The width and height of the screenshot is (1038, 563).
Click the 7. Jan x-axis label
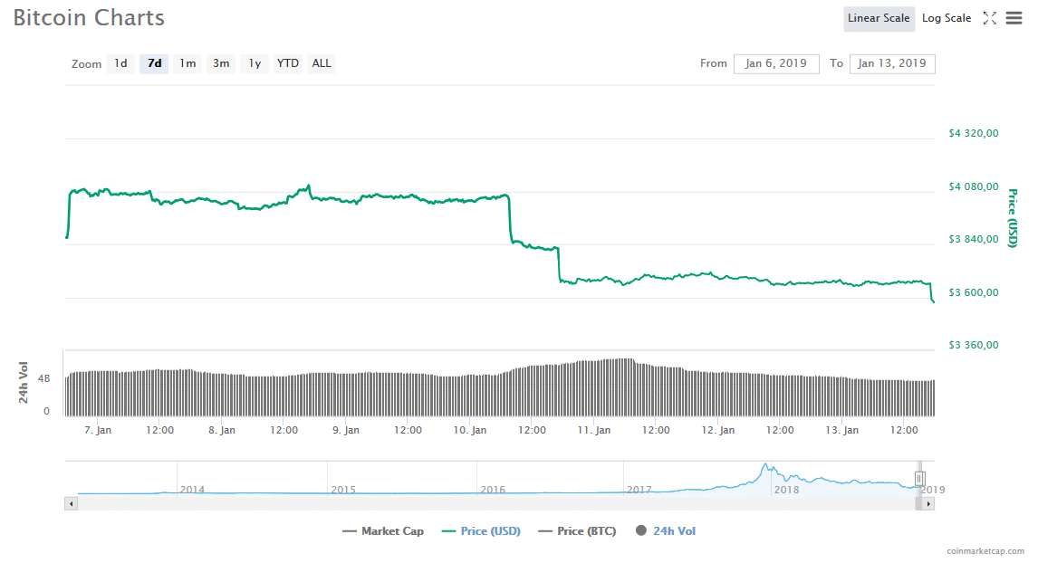[x=98, y=430]
